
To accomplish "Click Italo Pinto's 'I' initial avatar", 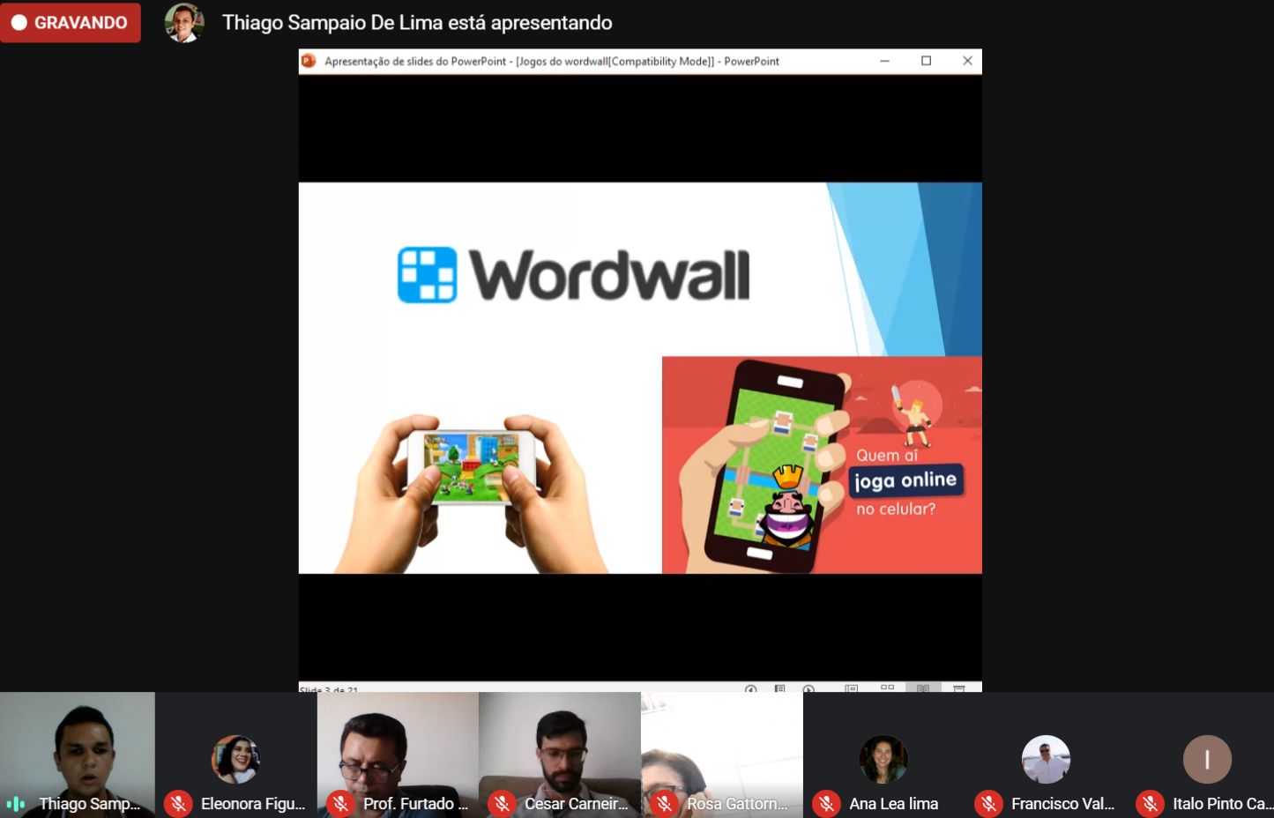I will point(1207,759).
